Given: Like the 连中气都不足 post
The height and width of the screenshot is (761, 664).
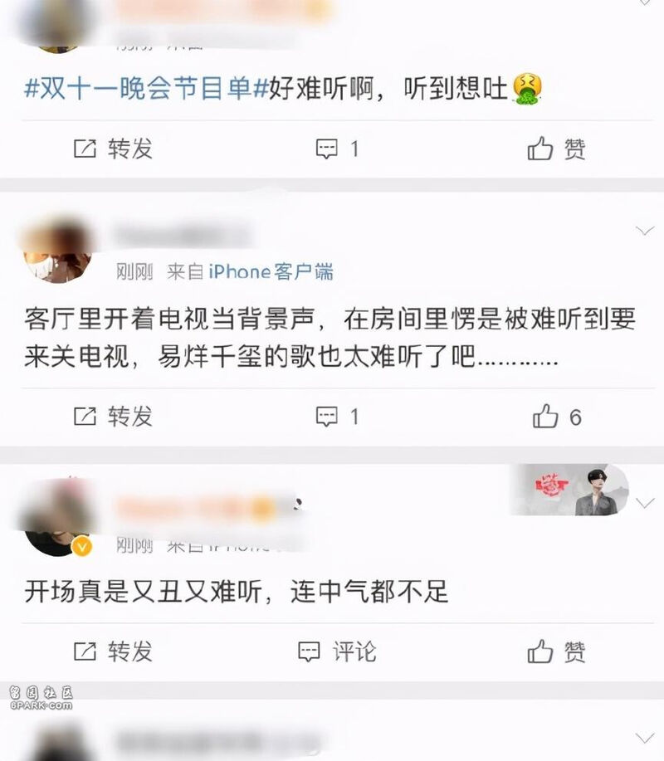Looking at the screenshot, I should point(556,651).
